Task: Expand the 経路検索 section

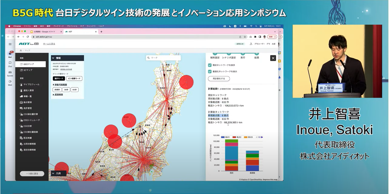Action: 58,95
